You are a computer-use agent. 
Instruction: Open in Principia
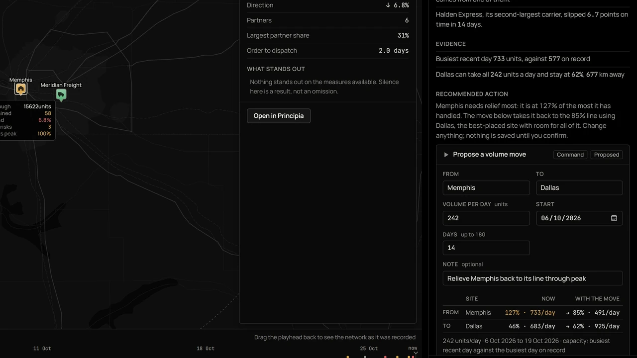(279, 116)
